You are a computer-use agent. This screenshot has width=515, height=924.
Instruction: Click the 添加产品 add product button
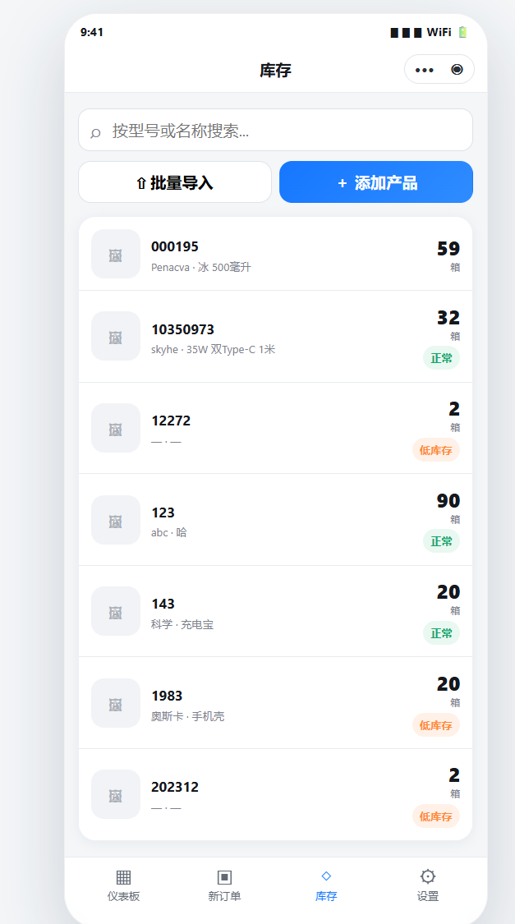pyautogui.click(x=376, y=182)
